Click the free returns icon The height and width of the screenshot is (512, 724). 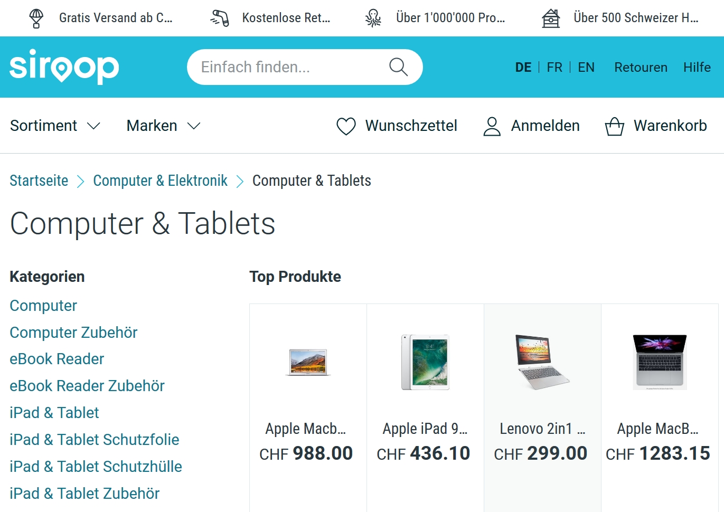[220, 18]
